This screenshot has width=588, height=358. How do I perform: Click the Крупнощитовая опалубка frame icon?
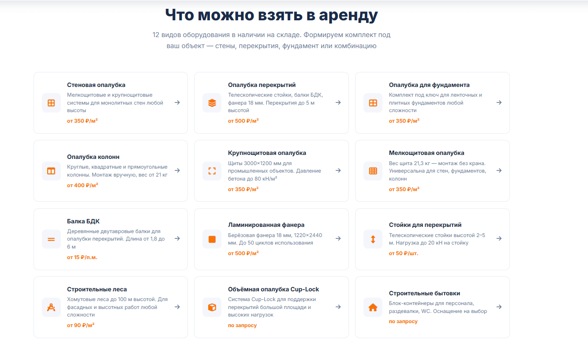coord(212,171)
